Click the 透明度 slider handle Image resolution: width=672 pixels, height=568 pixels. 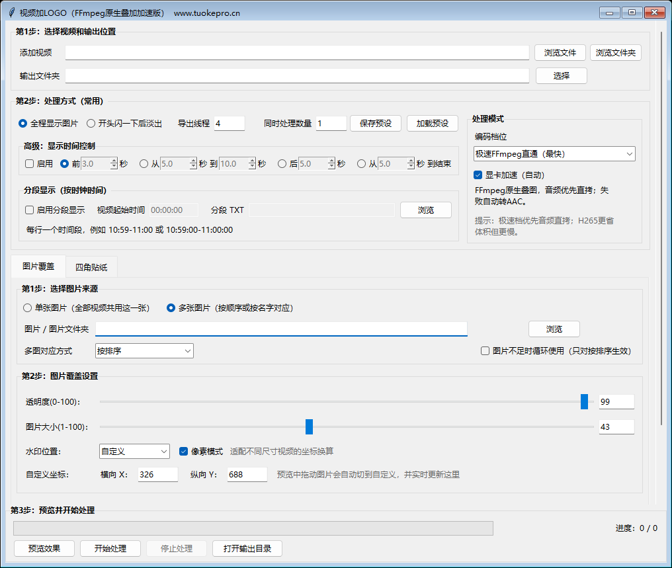584,402
